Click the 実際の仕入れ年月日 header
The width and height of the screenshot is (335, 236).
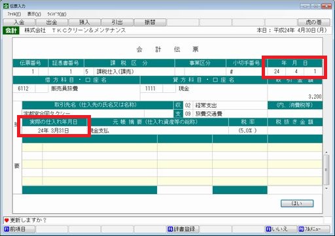tap(54, 122)
